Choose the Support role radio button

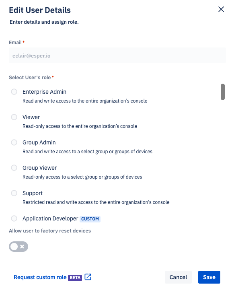click(14, 193)
